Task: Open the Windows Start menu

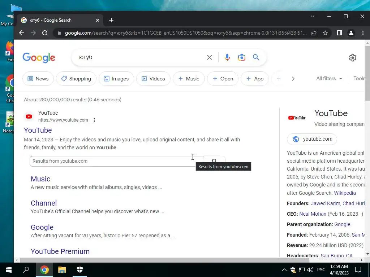Action: tap(9, 270)
